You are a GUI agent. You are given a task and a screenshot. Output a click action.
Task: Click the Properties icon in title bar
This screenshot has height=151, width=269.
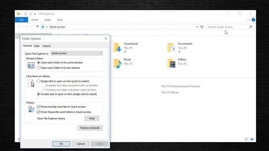click(26, 14)
